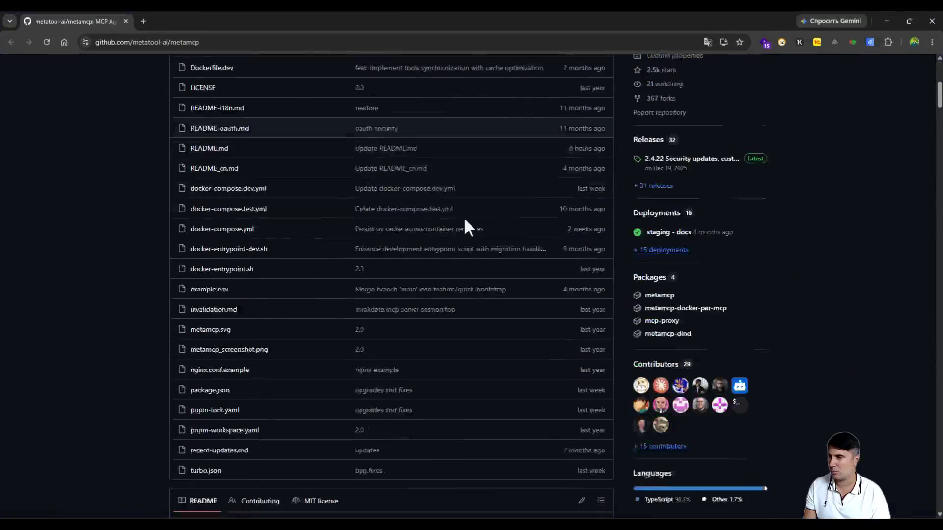
Task: Open docker-compose.dev.yml
Action: point(228,188)
